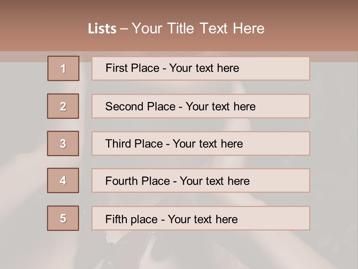Screen dimensions: 358x269
Task: Click the bold word "Lists" in title
Action: (102, 28)
